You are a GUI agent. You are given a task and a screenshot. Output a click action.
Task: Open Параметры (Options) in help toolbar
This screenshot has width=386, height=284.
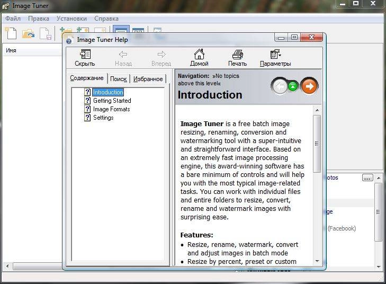click(x=275, y=58)
